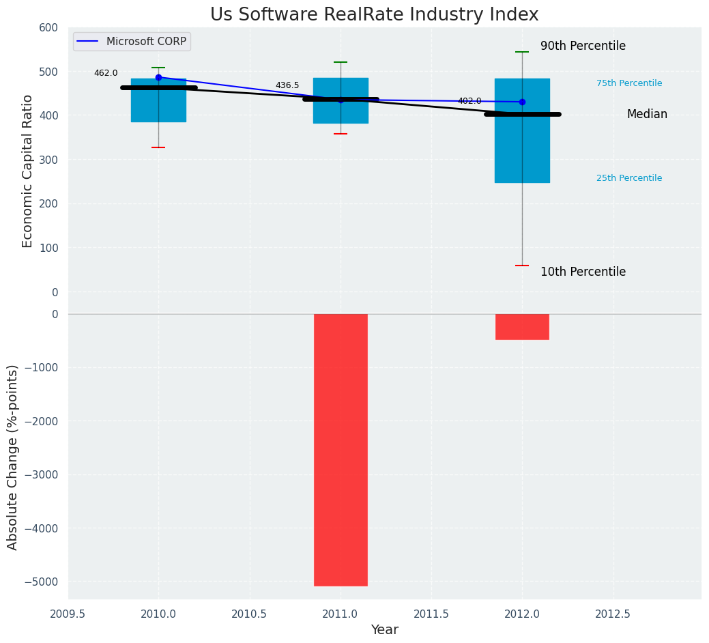Click the 2011.0 tick label on the x-axis
Image resolution: width=709 pixels, height=643 pixels.
click(x=341, y=614)
